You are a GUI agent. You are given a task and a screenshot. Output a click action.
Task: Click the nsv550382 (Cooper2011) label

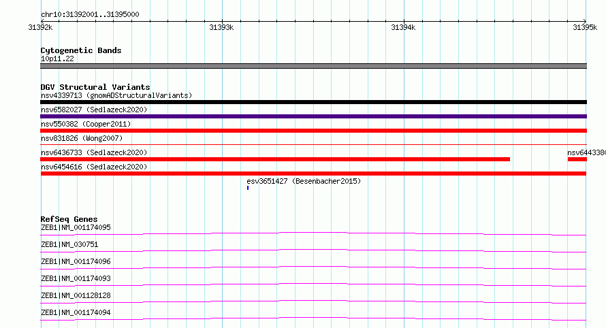86,124
